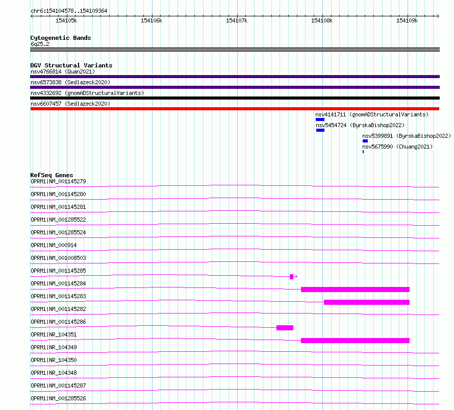Screen dimensions: 454x410
Task: Select the OPRM1|NM_000914 transcript label
Action: tap(54, 245)
